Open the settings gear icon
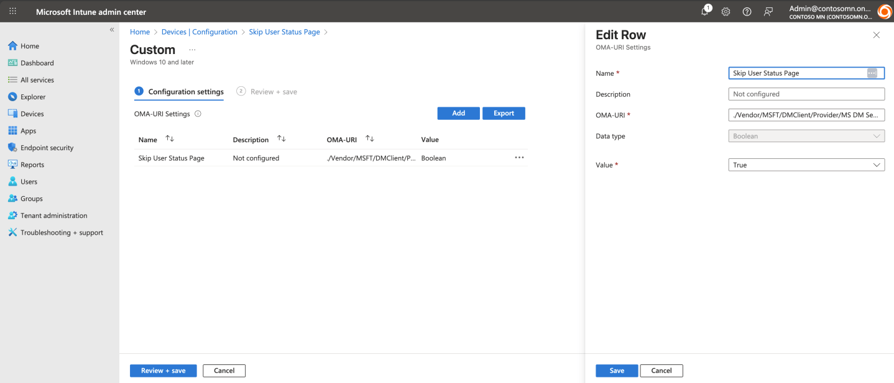This screenshot has width=894, height=383. (x=726, y=12)
